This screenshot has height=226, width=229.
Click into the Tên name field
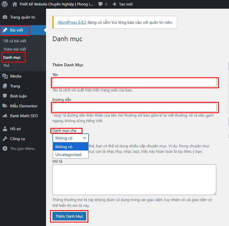pyautogui.click(x=135, y=82)
